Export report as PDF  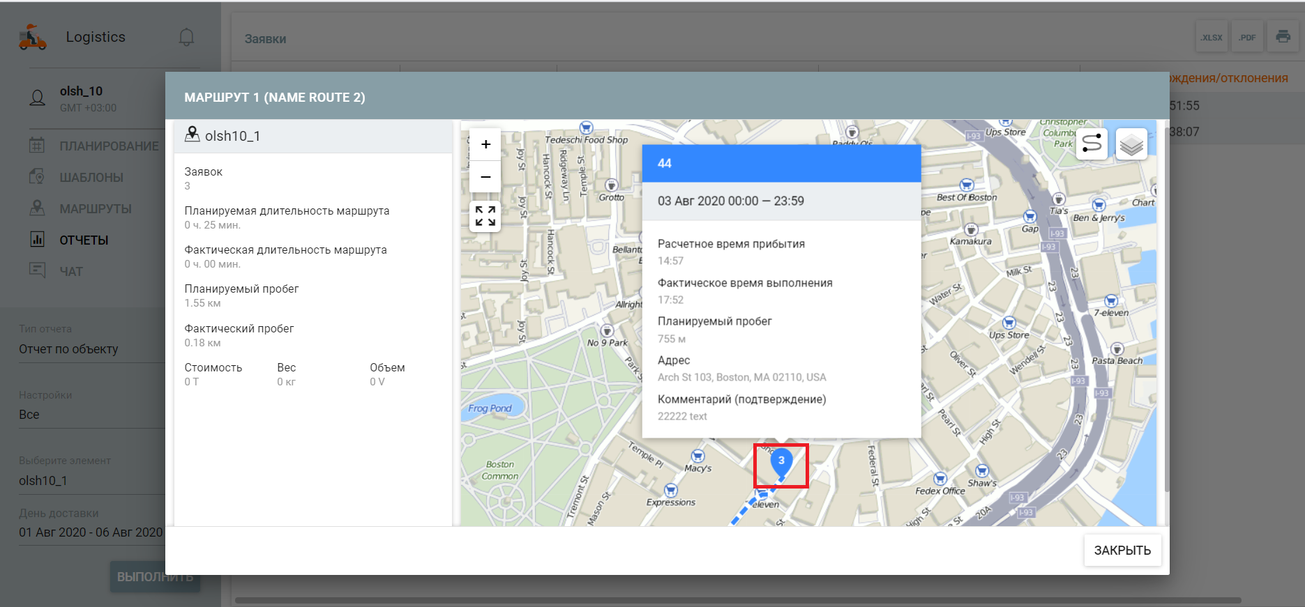[x=1247, y=38]
